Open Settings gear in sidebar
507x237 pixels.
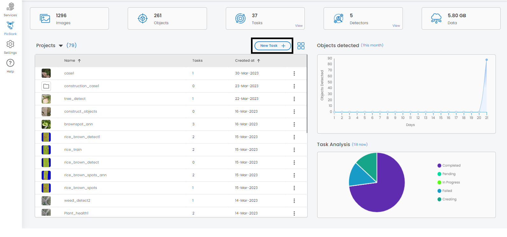[10, 44]
